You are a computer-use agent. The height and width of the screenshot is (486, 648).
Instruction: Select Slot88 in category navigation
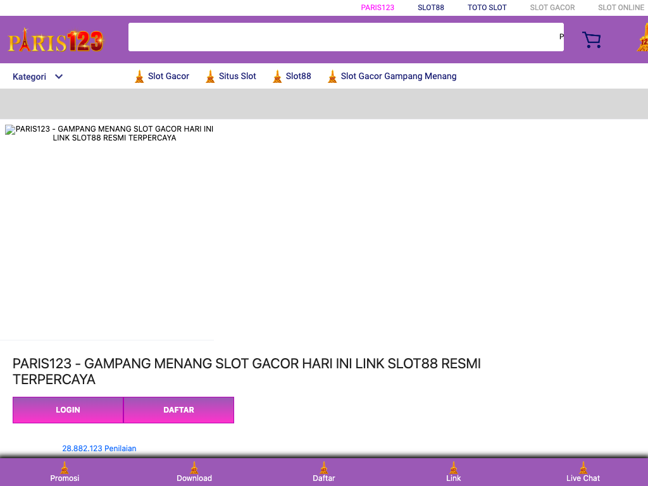[x=298, y=76]
